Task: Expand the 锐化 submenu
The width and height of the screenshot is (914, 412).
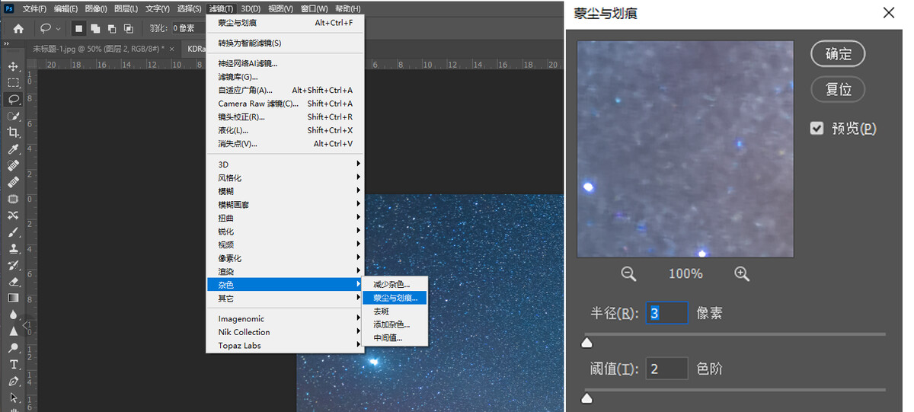Action: coord(286,231)
